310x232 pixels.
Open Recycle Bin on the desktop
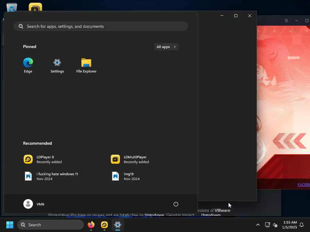[x=12, y=7]
